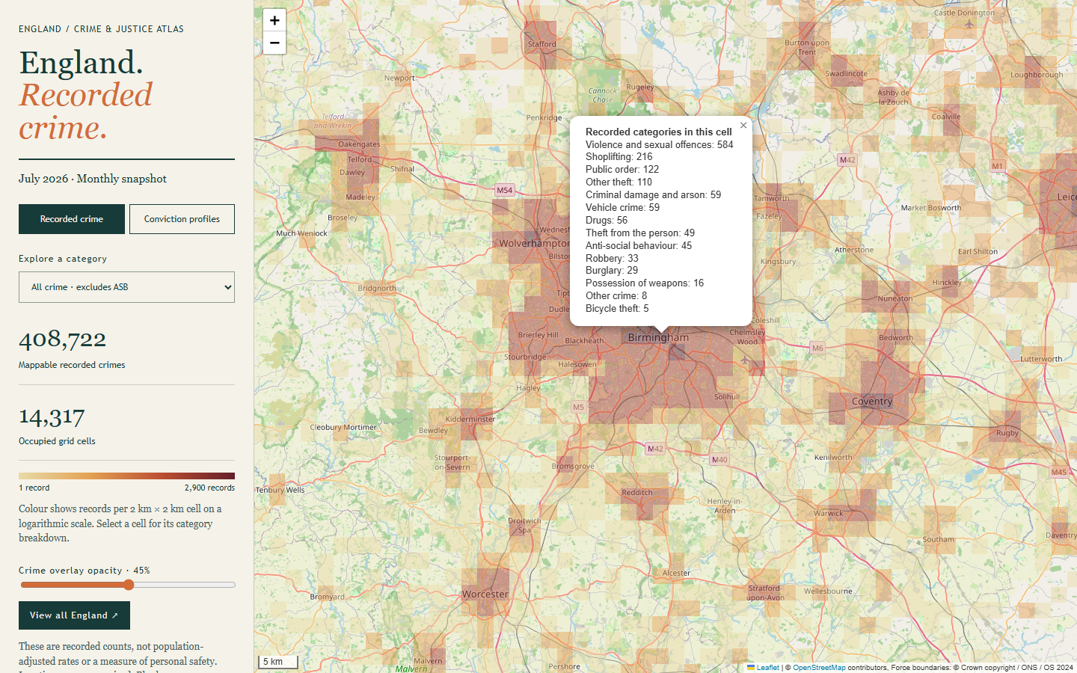Click the 'Bicycle theft: 5' popup line
Viewport: 1077px width, 673px height.
617,308
